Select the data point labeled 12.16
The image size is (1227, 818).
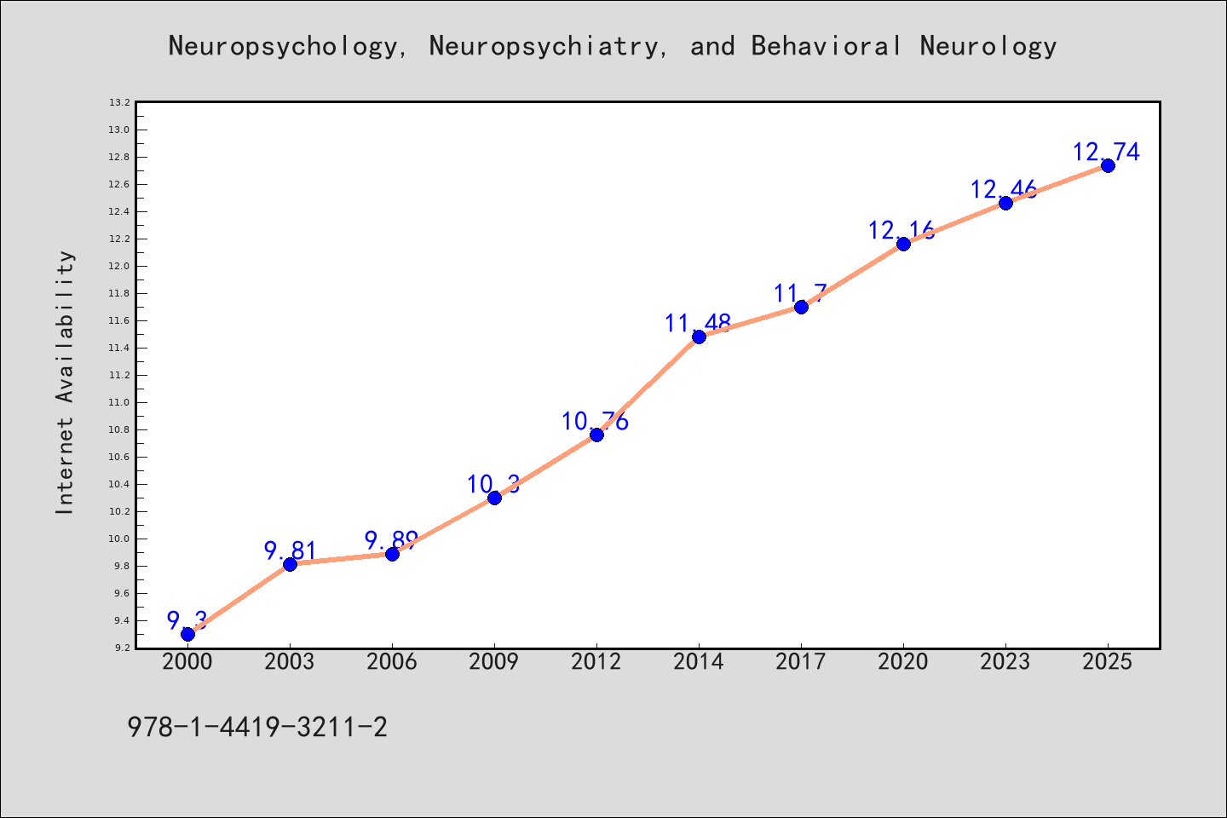903,244
